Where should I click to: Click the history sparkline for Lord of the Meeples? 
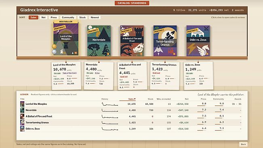(x=110, y=104)
